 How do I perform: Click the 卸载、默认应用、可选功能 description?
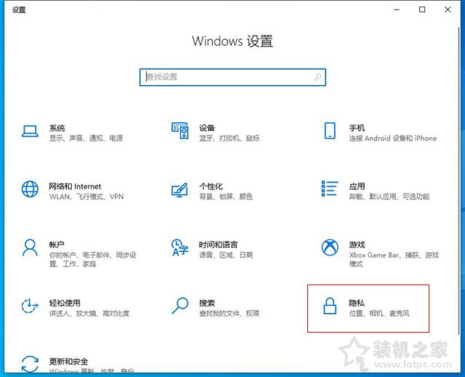tap(389, 197)
